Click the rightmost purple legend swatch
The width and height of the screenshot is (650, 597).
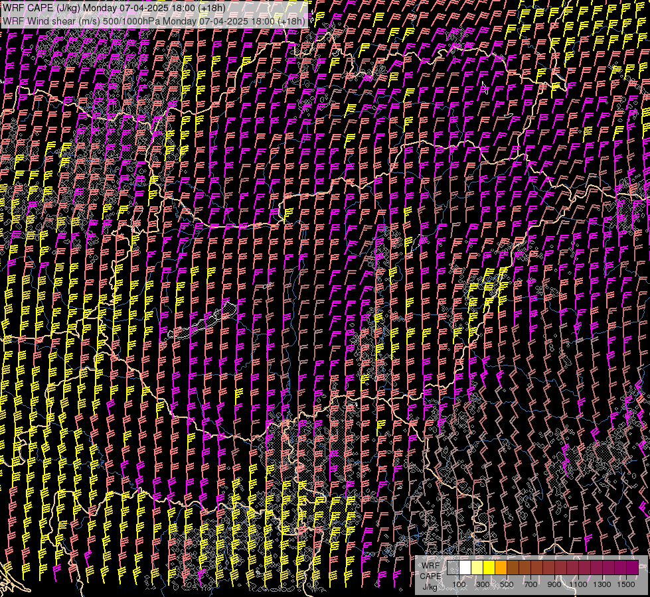pyautogui.click(x=633, y=568)
